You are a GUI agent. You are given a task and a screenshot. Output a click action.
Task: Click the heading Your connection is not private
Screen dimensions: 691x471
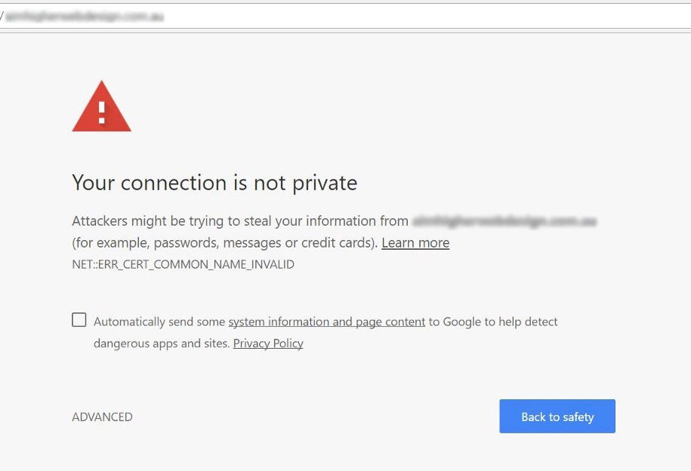click(x=214, y=183)
